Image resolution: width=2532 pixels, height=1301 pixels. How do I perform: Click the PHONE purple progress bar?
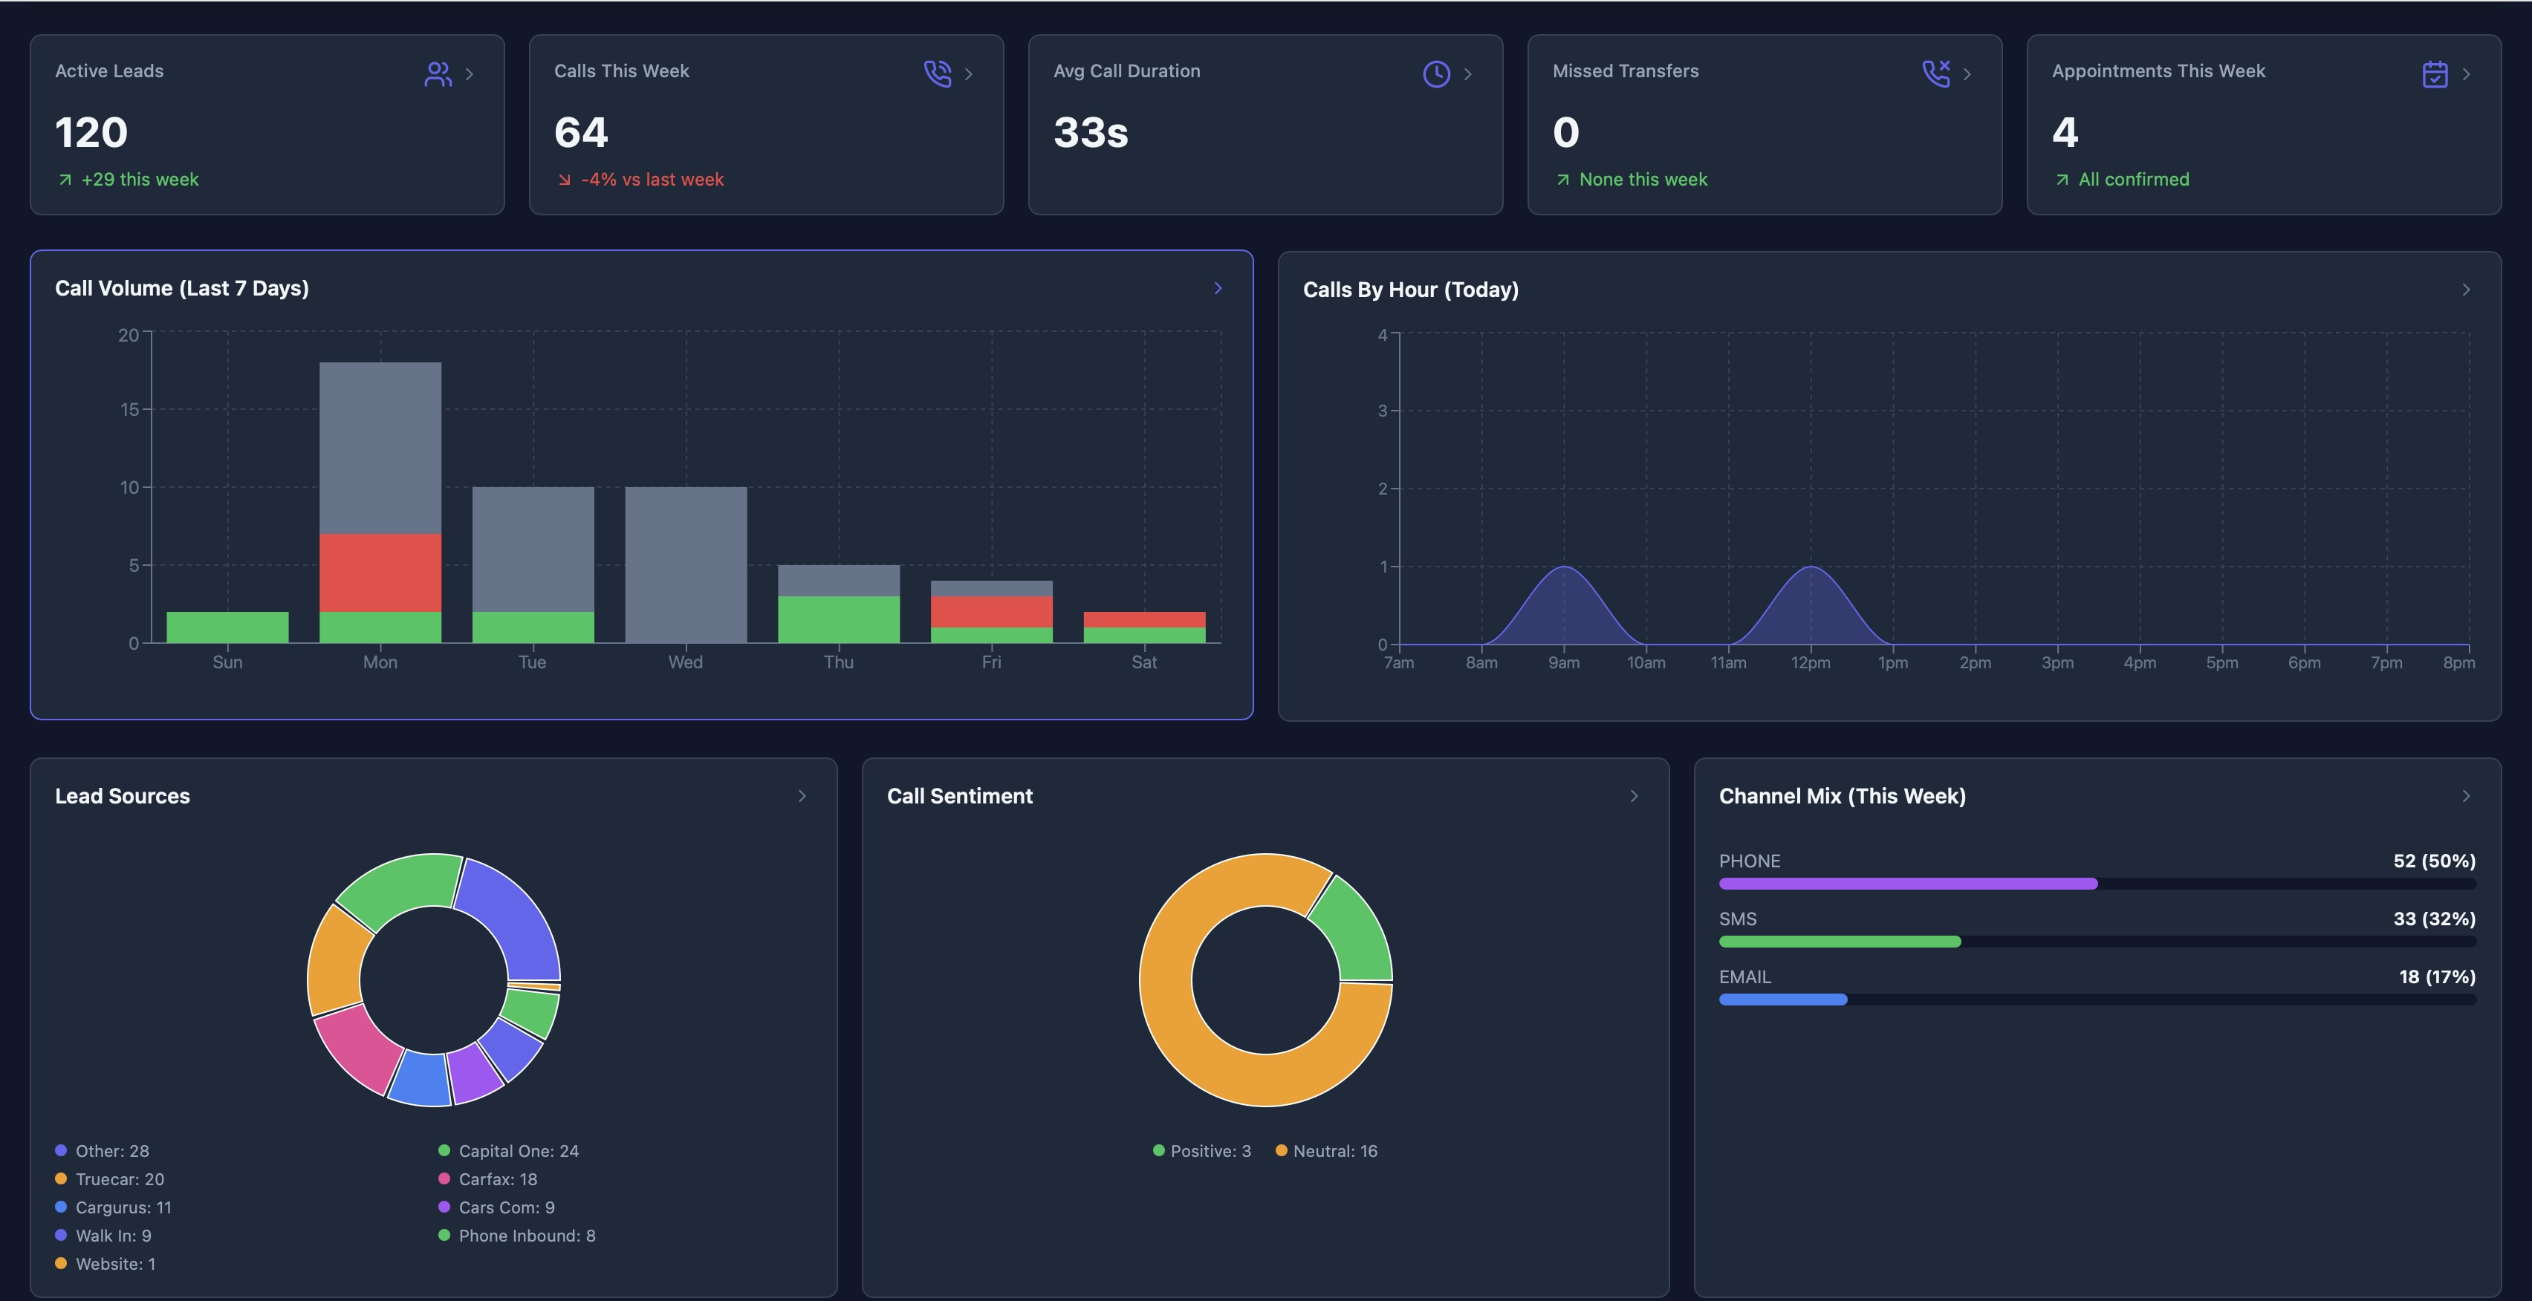[1908, 884]
